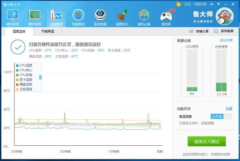This screenshot has height=161, width=240.
Task: Click the 30℃ axis label
Action: click(7, 128)
